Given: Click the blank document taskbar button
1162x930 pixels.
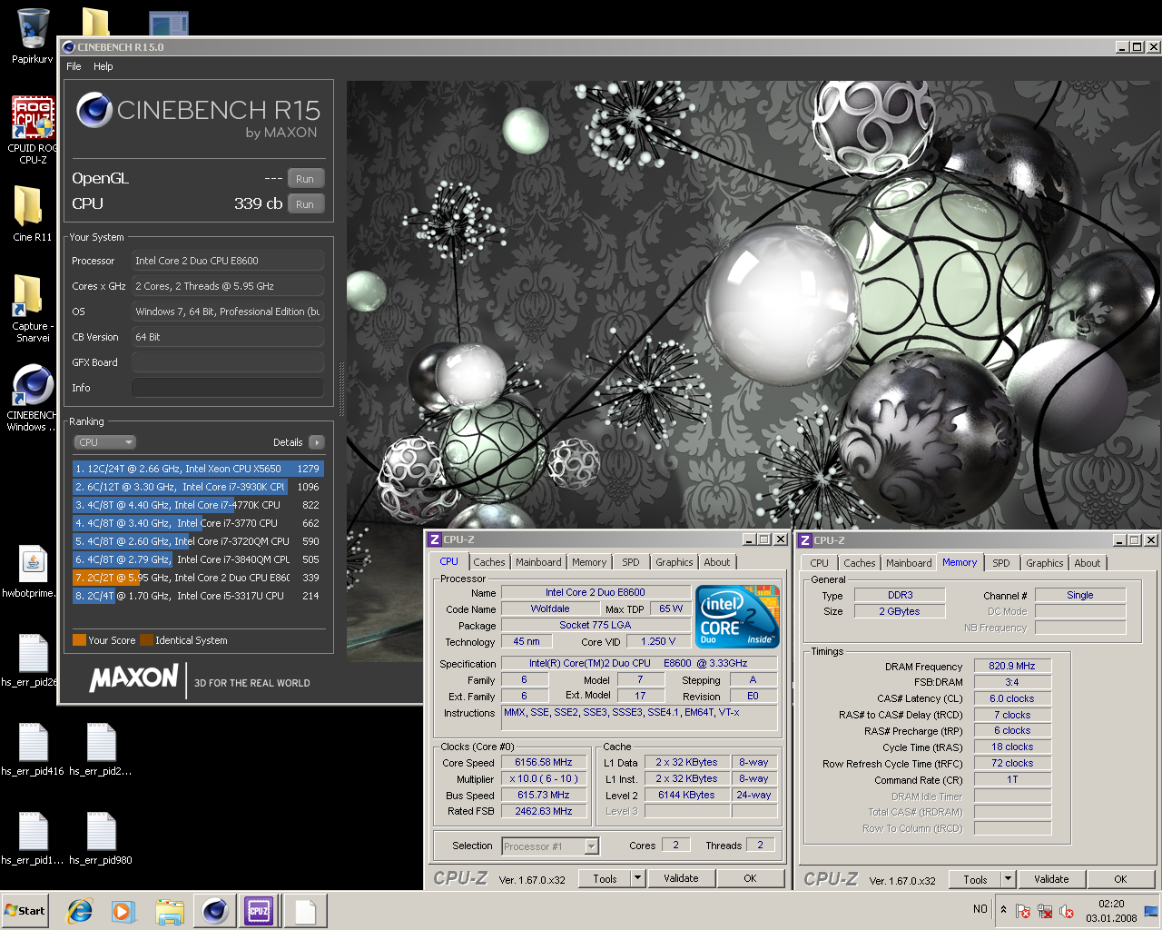Looking at the screenshot, I should [x=305, y=911].
